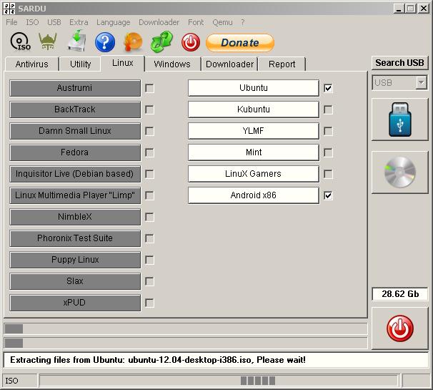The width and height of the screenshot is (433, 390).
Task: Click the lower progress bar
Action: click(x=186, y=343)
